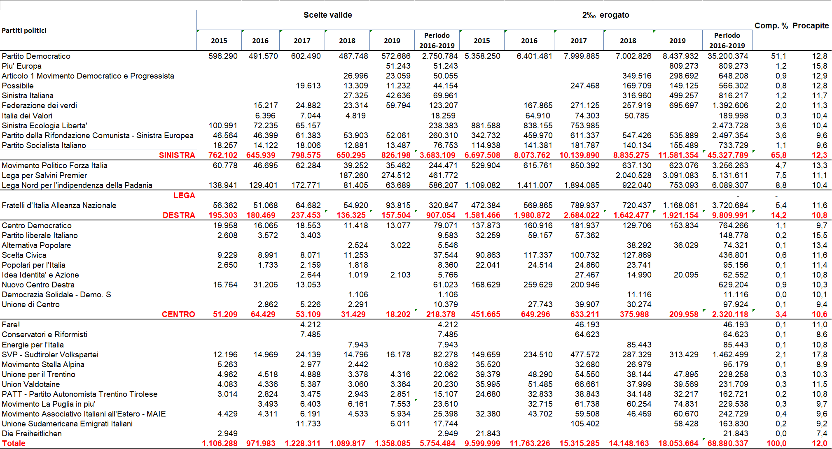
Task: Click Partito Democratico value 596.290
Action: [x=223, y=56]
